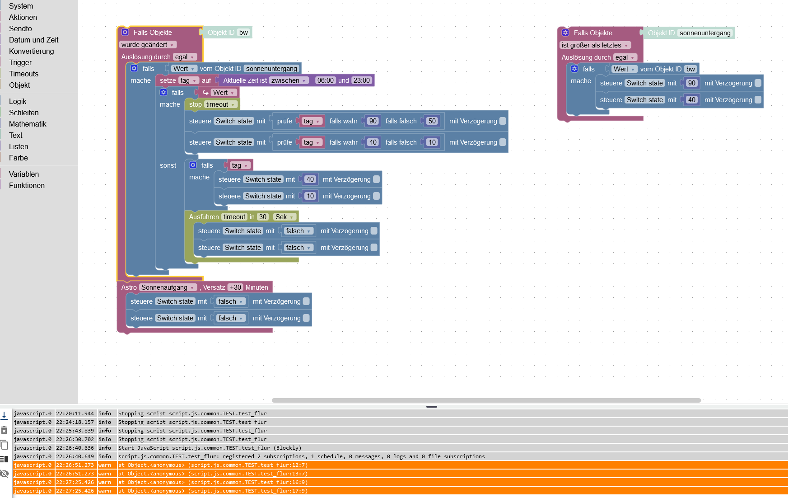Open Farbe toolbox category
The image size is (788, 498).
pos(19,158)
